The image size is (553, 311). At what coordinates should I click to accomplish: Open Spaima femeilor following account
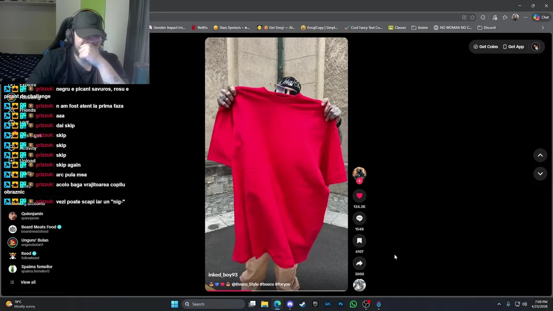(30, 269)
